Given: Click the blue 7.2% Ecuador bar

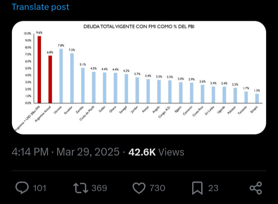Looking at the screenshot, I should coord(72,78).
